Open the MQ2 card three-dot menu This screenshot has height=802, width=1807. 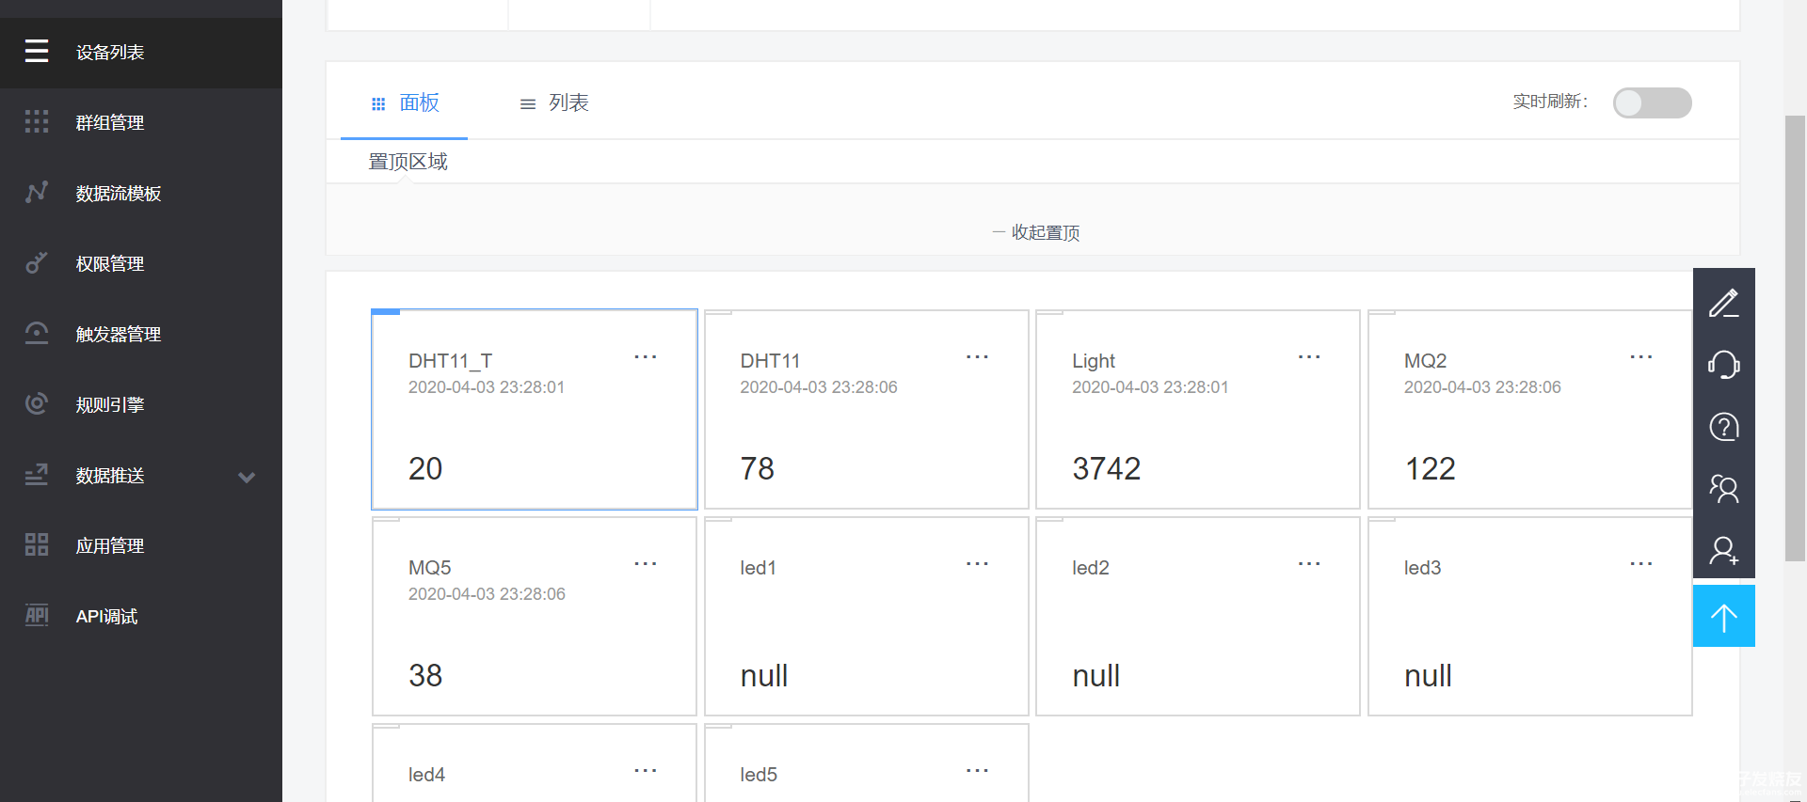pos(1641,356)
